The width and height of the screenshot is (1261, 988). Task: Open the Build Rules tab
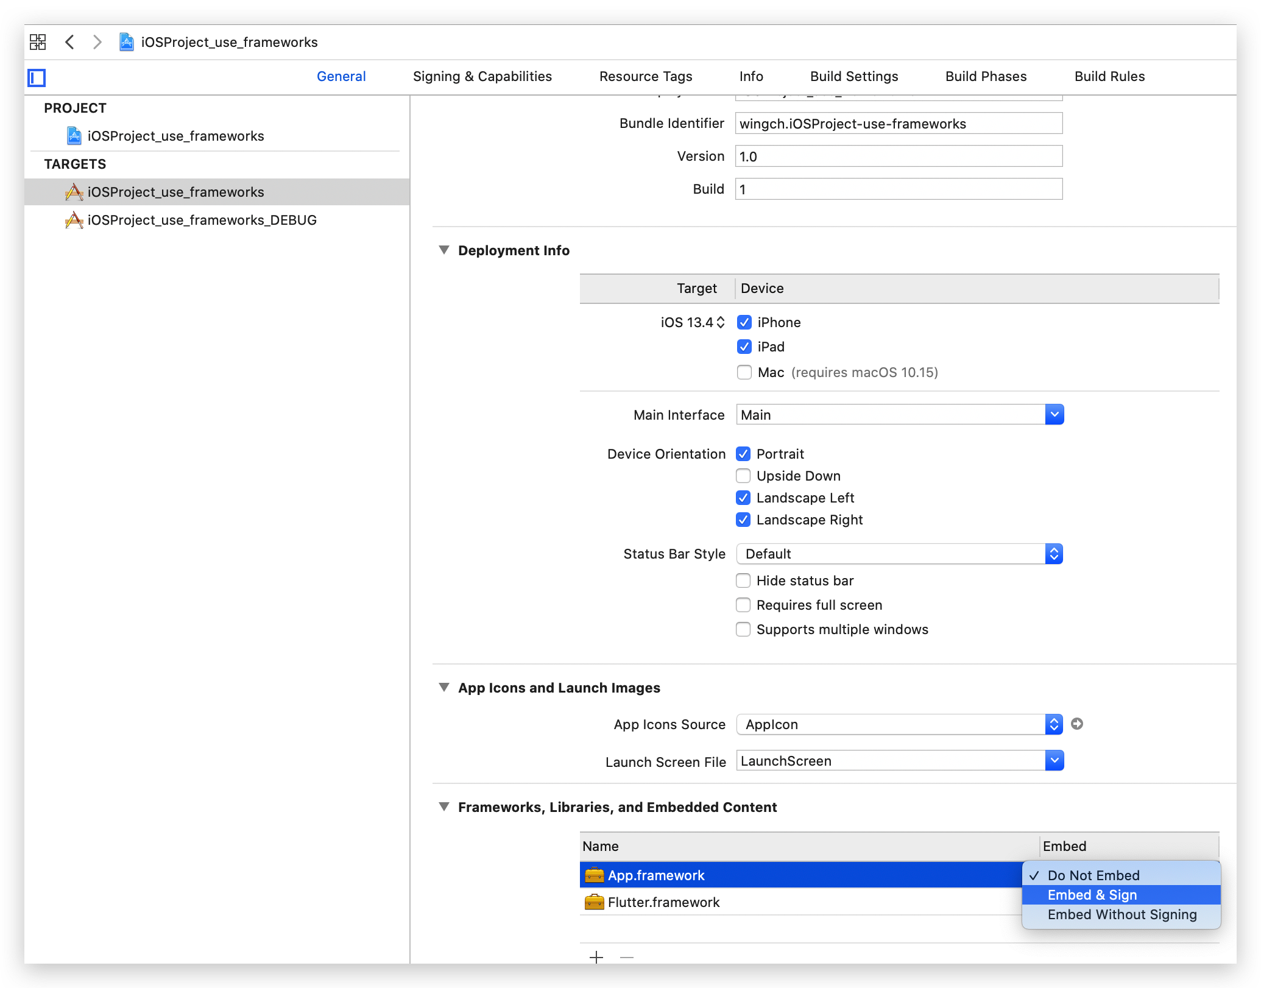[1109, 76]
